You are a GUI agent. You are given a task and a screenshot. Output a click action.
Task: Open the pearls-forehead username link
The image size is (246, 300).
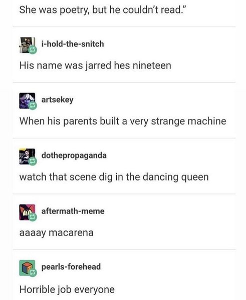(71, 267)
